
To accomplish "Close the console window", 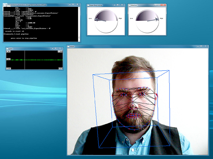I will click(x=77, y=4).
